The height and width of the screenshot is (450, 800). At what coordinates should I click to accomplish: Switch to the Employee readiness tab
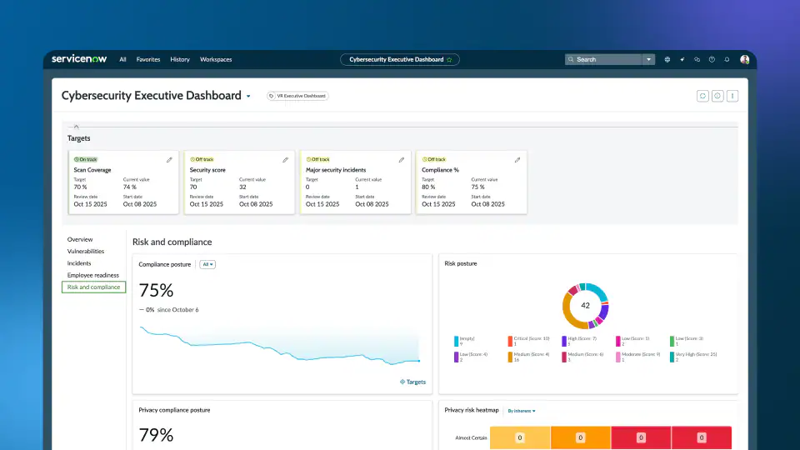pyautogui.click(x=92, y=275)
